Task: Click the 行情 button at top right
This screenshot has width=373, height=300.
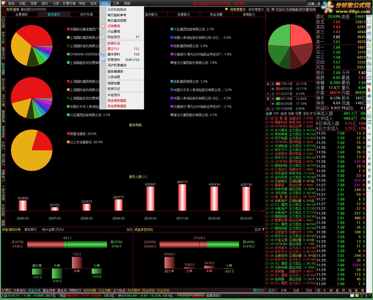Action: [311, 3]
